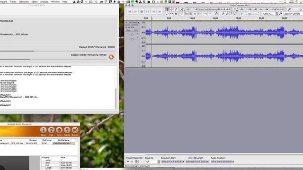Click the playback meter speaker icon
The width and height of the screenshot is (303, 170).
coord(236,9)
